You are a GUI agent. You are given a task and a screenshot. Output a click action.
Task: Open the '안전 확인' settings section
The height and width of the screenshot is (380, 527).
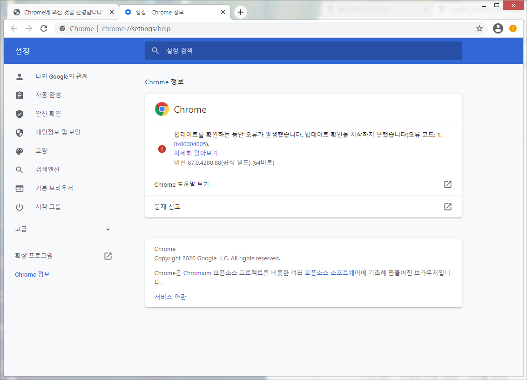(48, 114)
